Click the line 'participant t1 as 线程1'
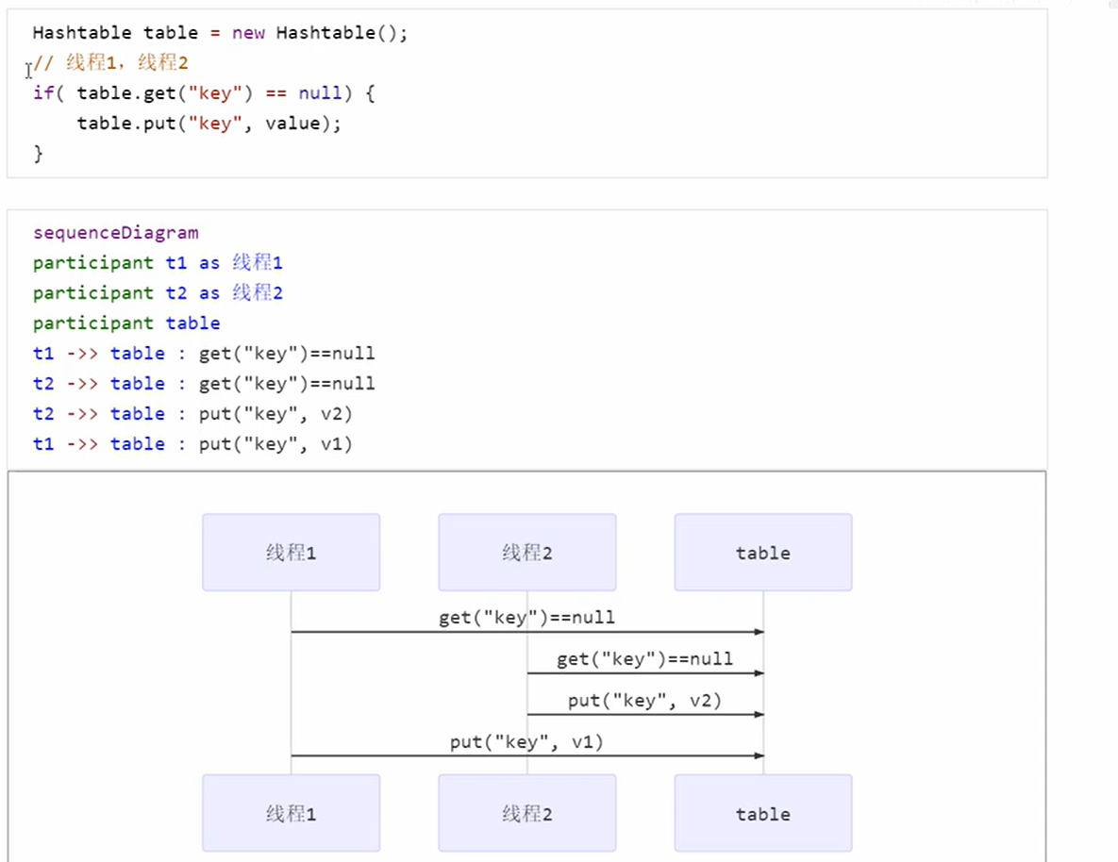Screen dimensions: 1118x862 pyautogui.click(x=158, y=262)
